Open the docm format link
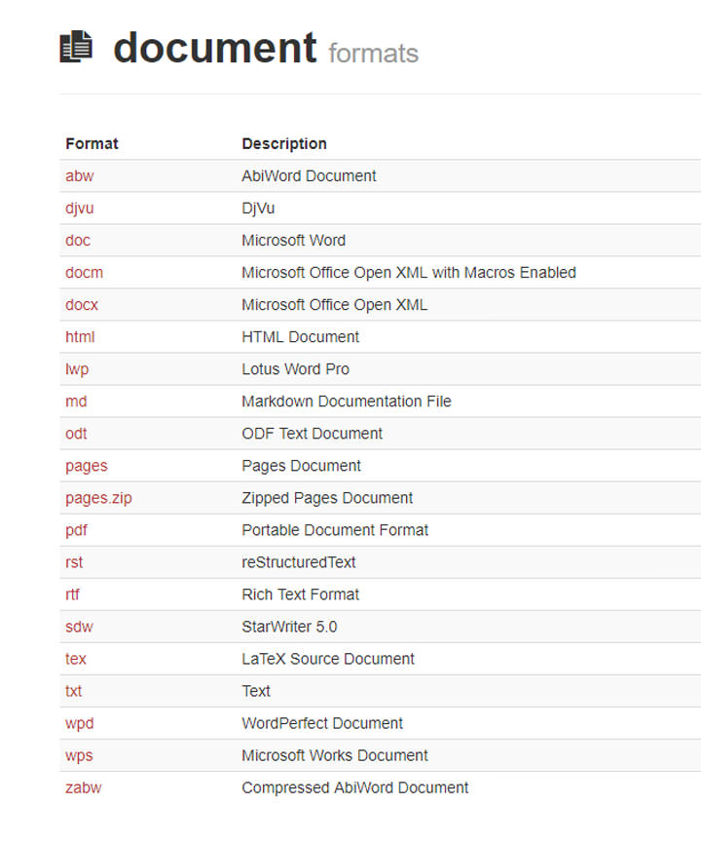This screenshot has height=842, width=701. coord(84,273)
